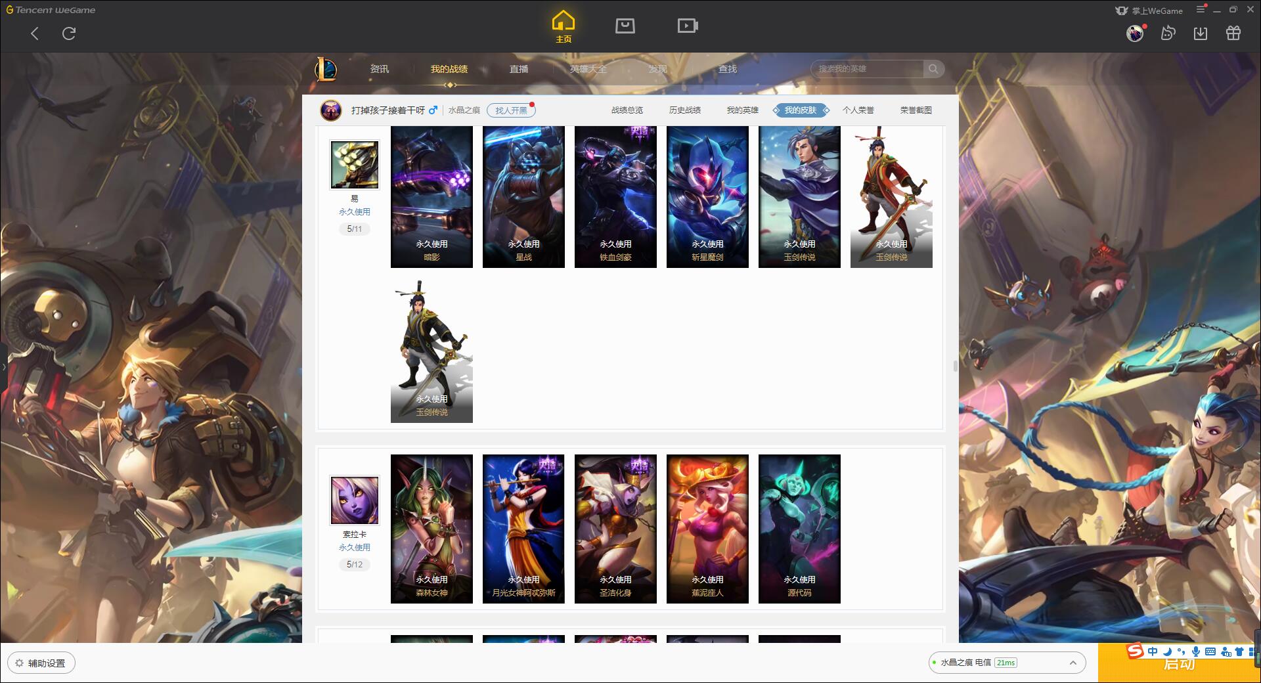Toggle the moon half-width mode icon

pos(1167,651)
